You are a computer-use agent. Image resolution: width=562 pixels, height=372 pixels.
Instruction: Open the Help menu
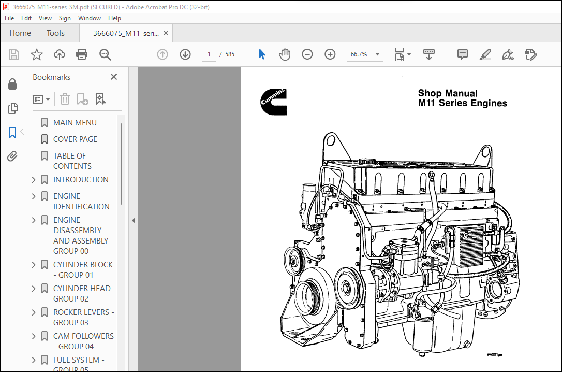coord(114,18)
